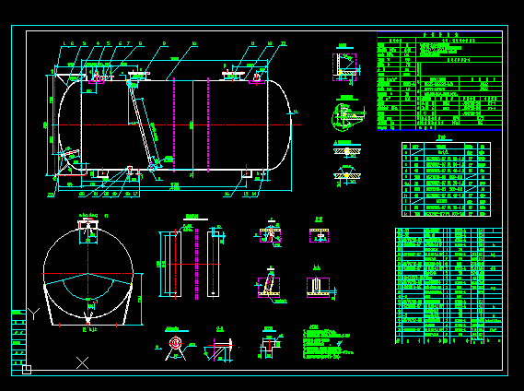
Task: Select the trapezoidal saddle support under end view
Action: coord(88,304)
